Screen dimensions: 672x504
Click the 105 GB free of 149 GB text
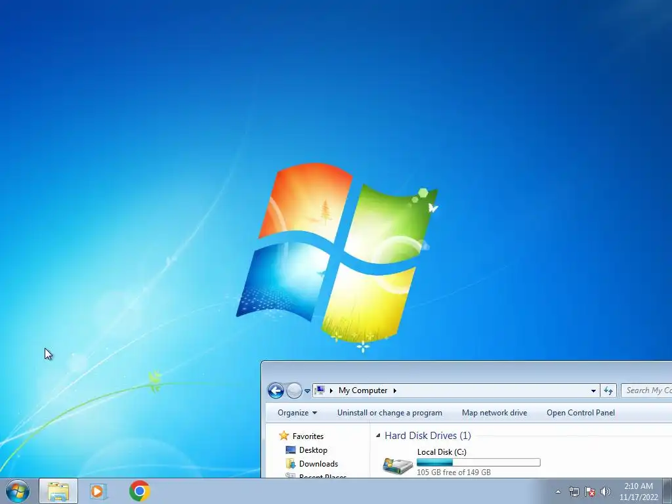(x=454, y=472)
